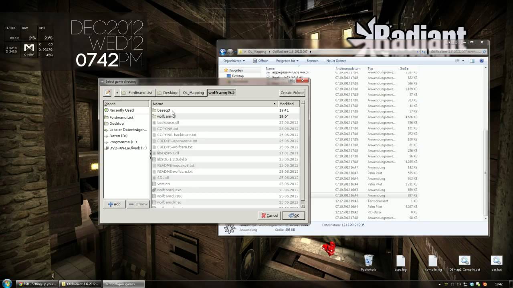Confirm with the OK button
Viewport: 513px width, 288px height.
coord(294,216)
